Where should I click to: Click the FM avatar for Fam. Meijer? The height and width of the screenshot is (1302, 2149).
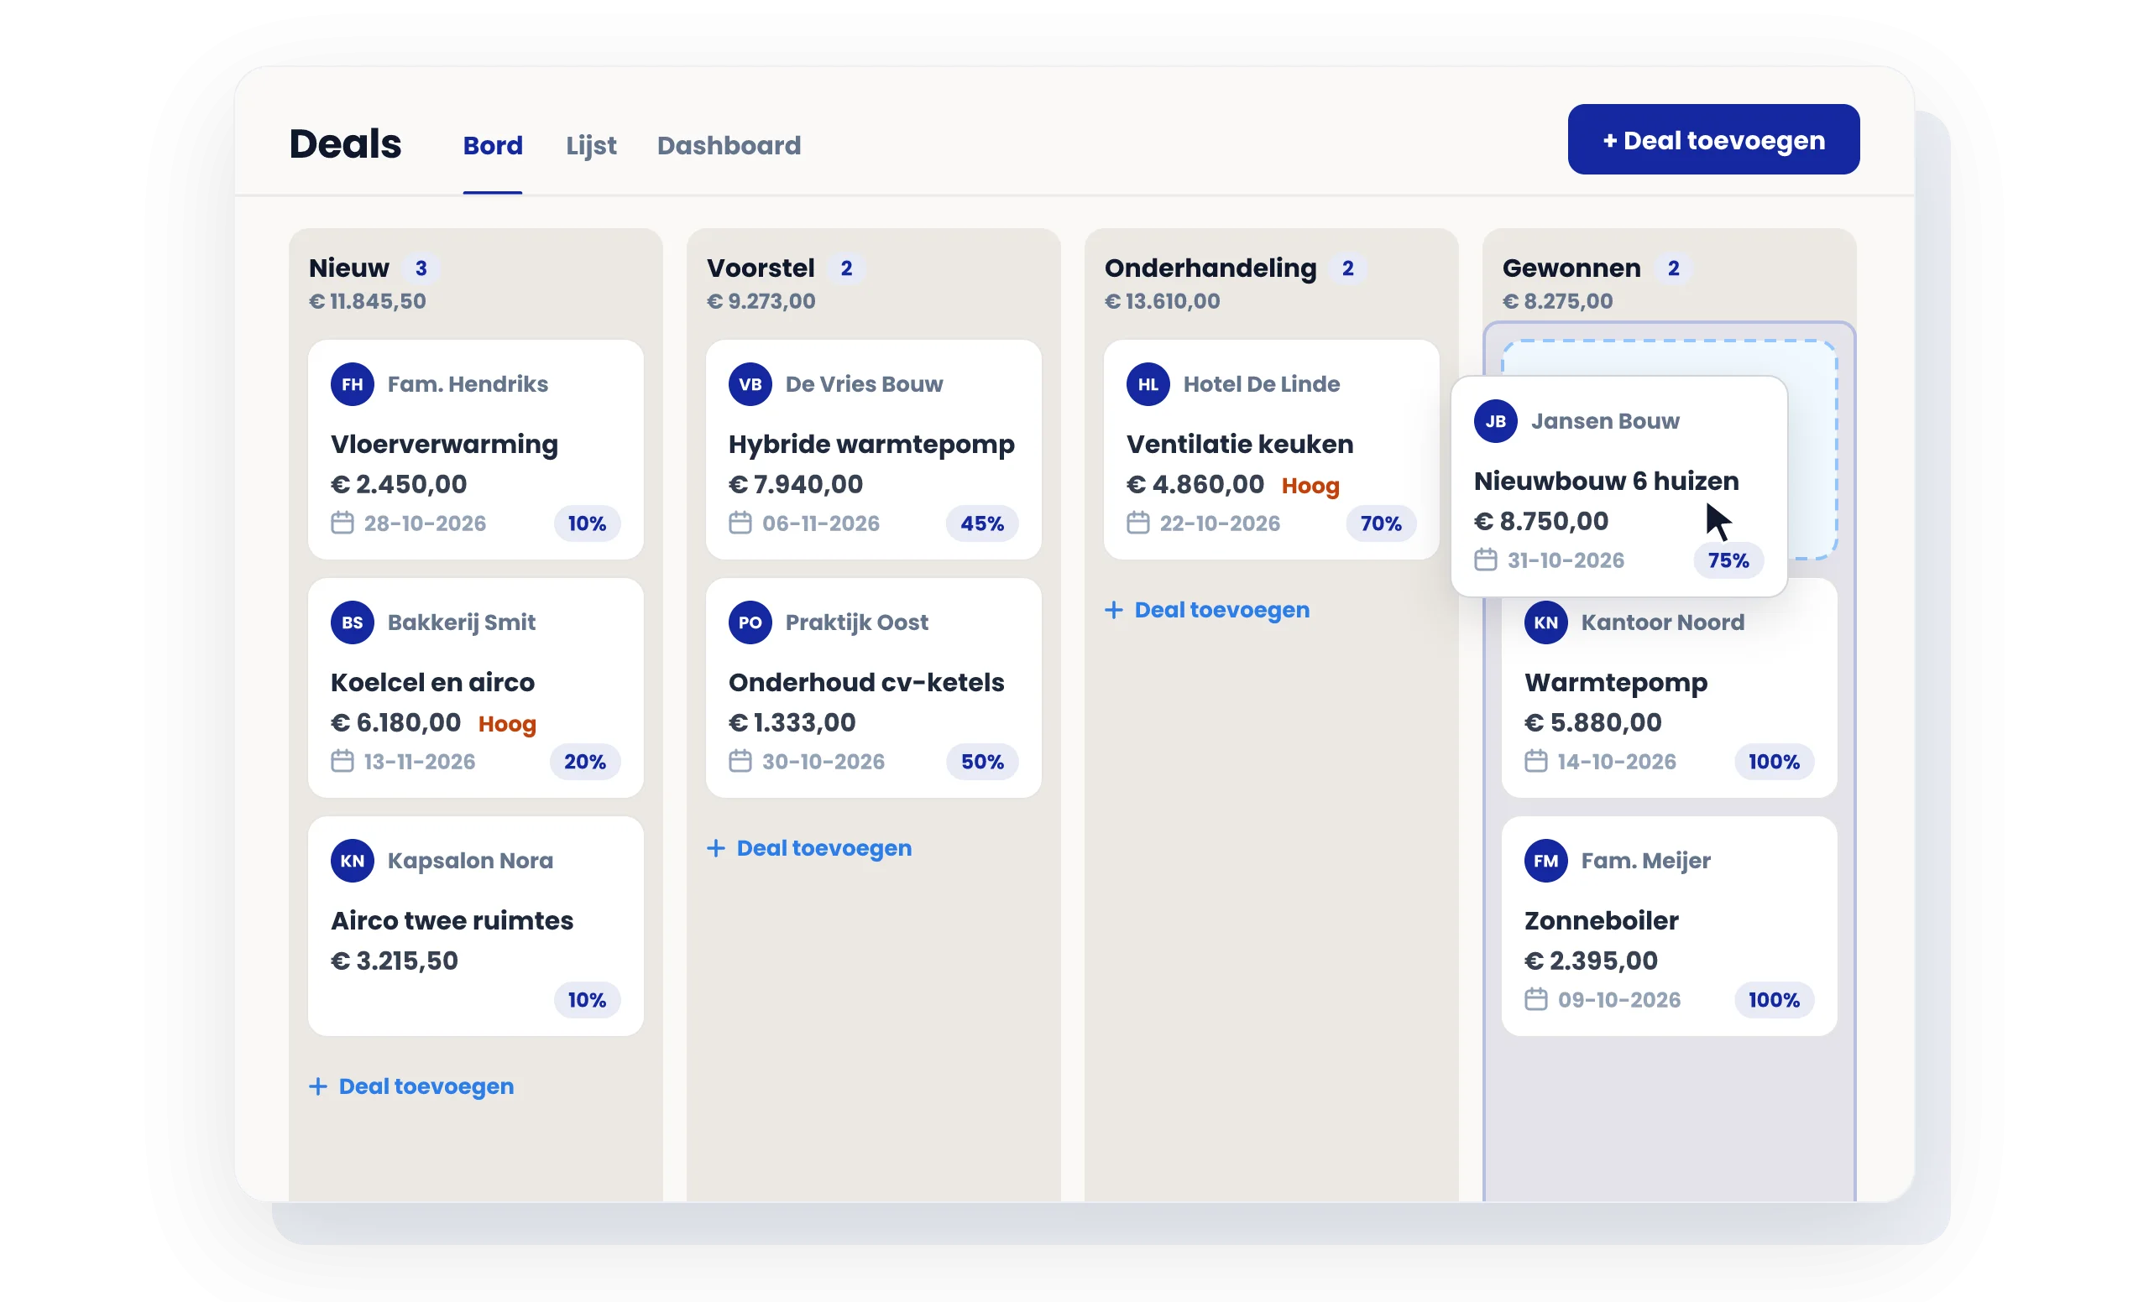1546,861
